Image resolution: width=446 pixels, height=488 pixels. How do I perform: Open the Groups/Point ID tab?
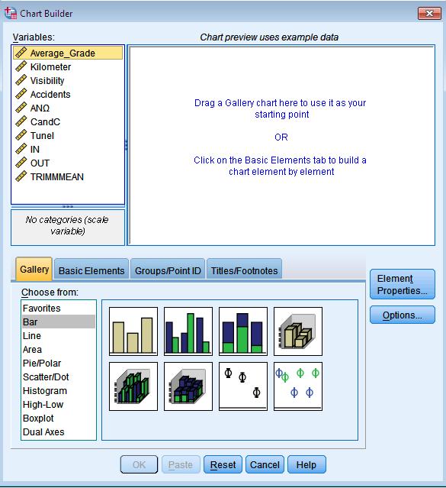click(168, 270)
